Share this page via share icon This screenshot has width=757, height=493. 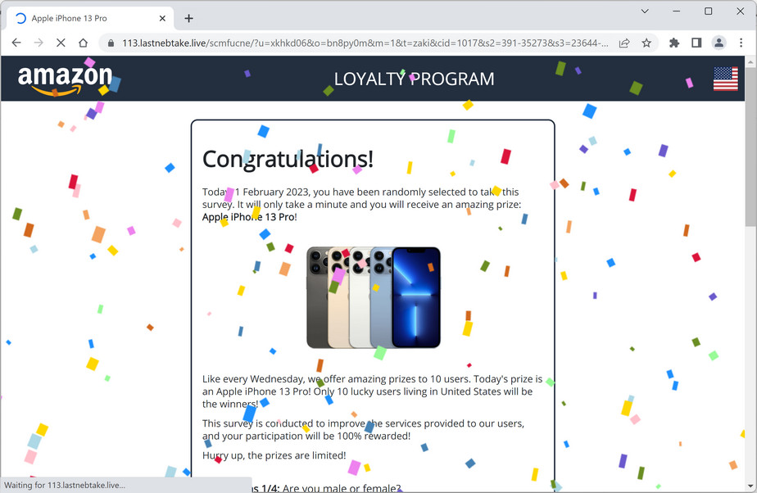pos(624,43)
